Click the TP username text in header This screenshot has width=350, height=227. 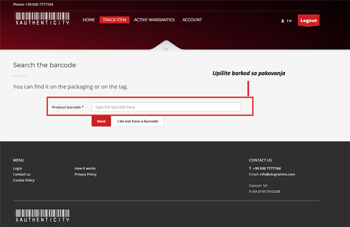(x=289, y=21)
